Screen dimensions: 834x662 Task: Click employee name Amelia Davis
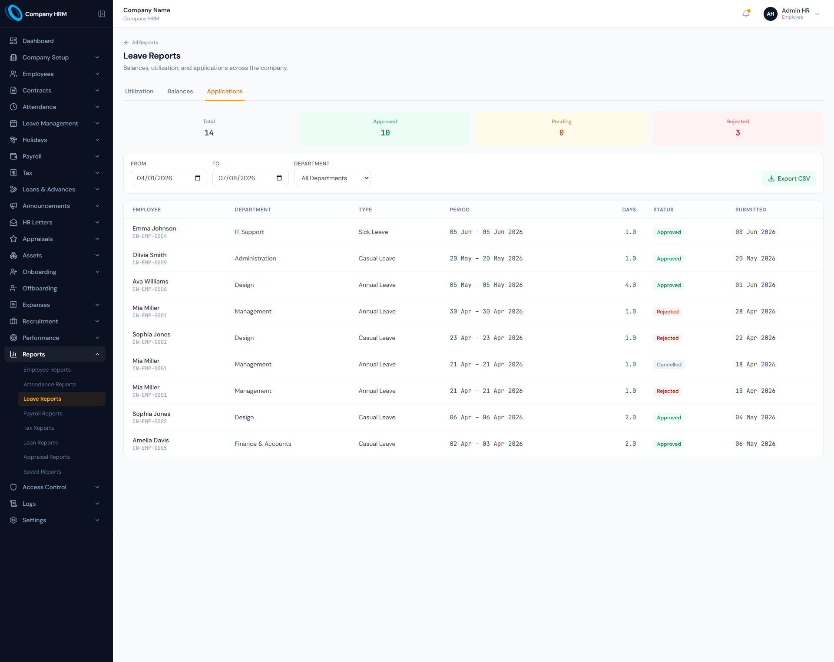tap(151, 440)
